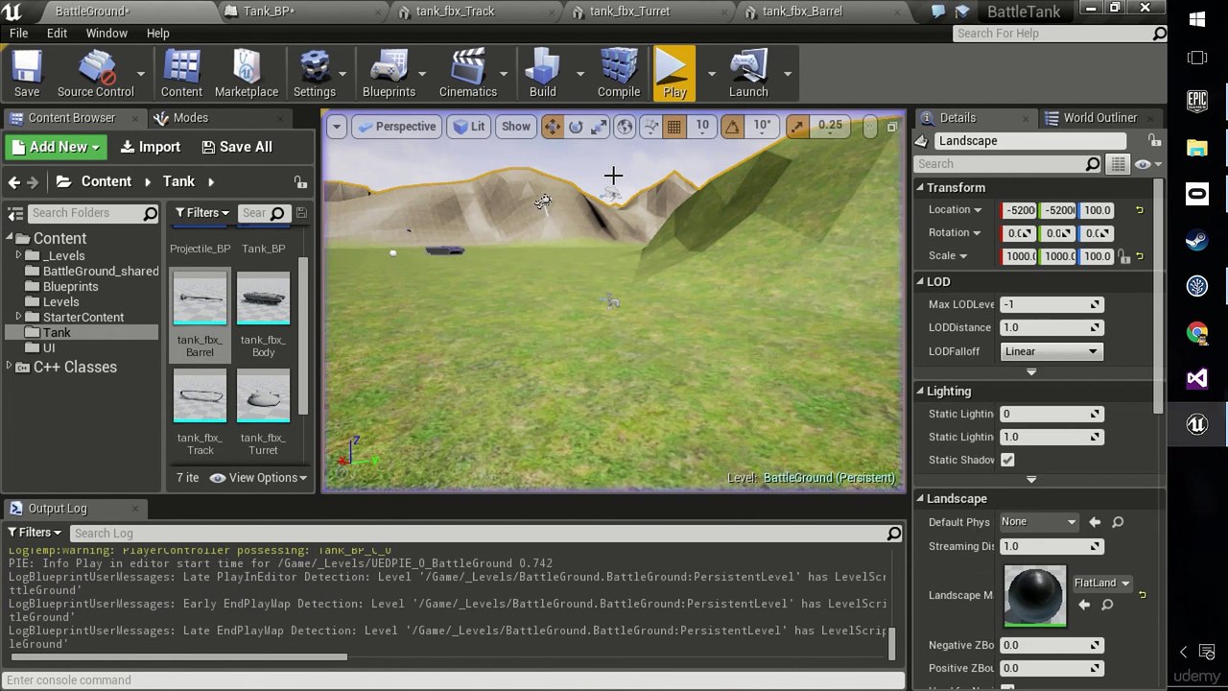Click the Compile toolbar icon

coord(619,73)
